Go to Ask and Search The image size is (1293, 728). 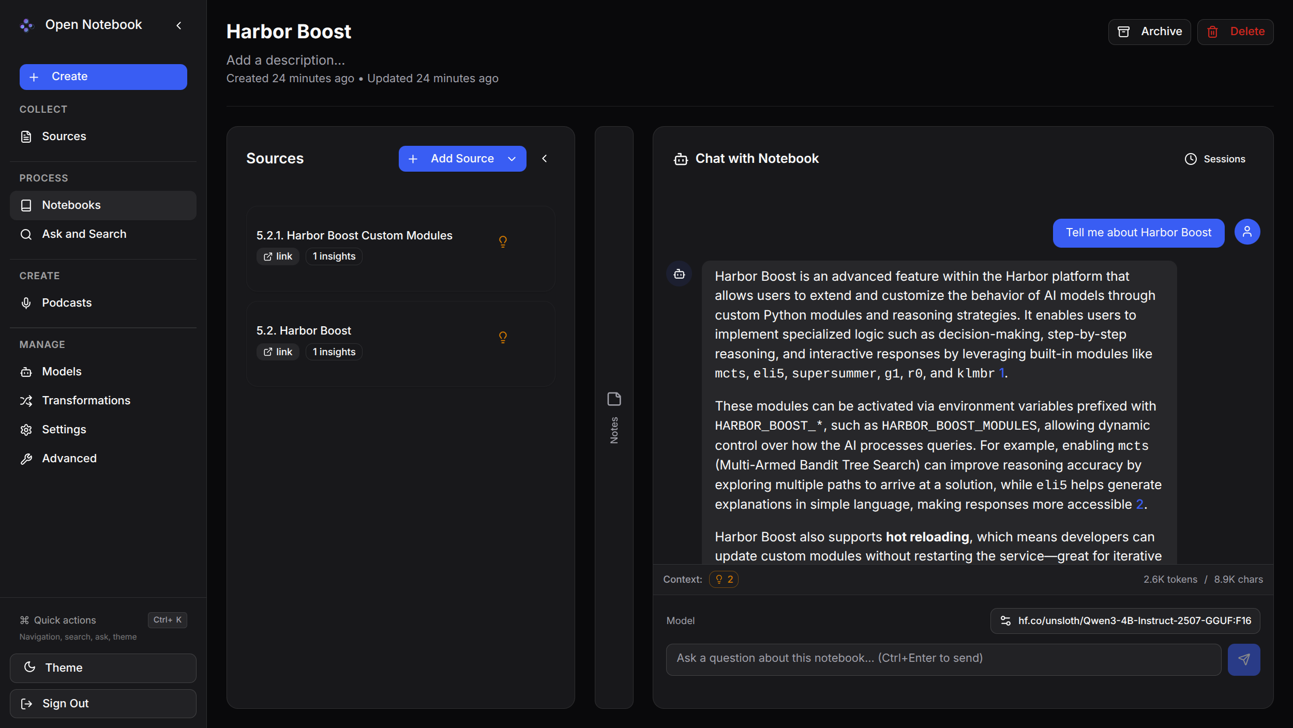click(103, 234)
